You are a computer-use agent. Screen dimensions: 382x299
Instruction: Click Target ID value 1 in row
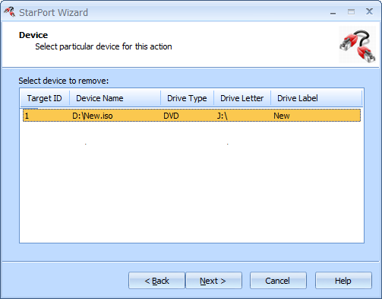point(27,116)
